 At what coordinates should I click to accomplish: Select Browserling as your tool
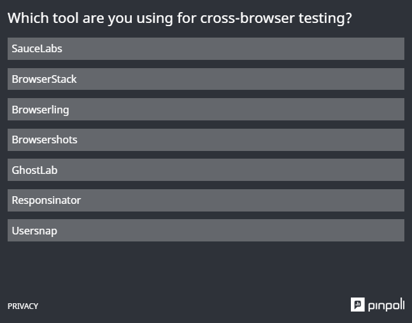tap(206, 110)
